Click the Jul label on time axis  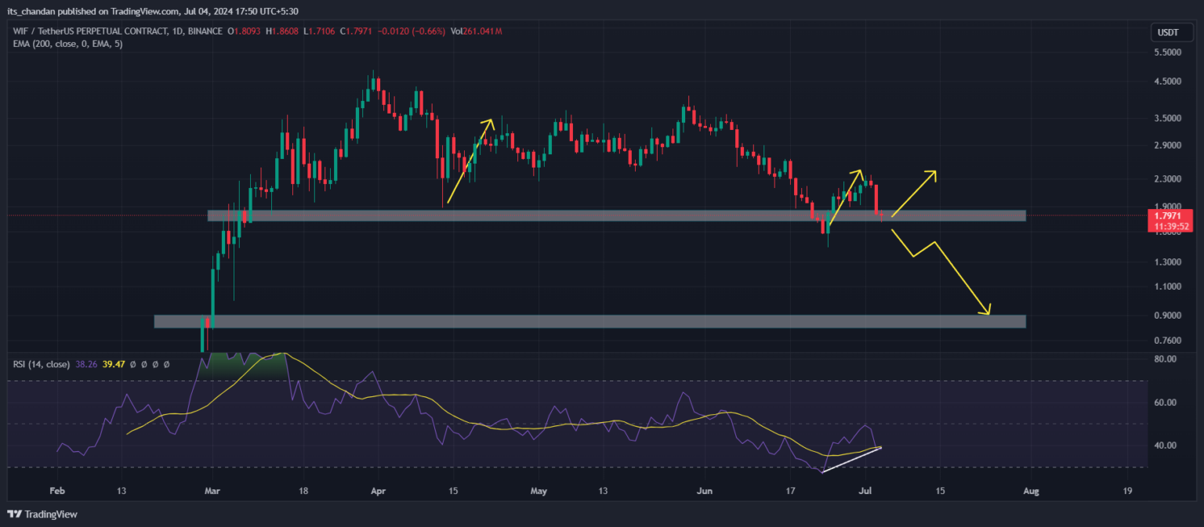tap(864, 491)
